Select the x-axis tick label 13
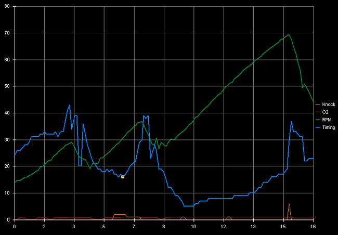This screenshot has width=338, height=235. (x=253, y=227)
